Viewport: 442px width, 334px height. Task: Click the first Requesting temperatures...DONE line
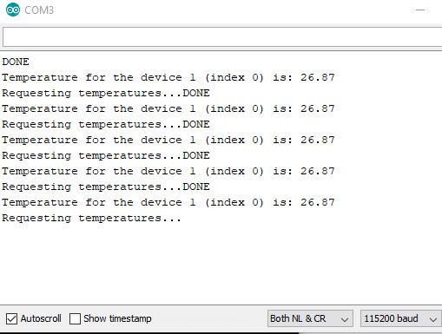(x=106, y=93)
